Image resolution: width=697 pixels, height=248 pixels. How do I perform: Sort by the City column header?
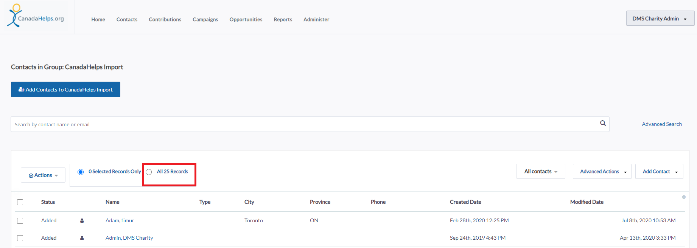pos(249,202)
